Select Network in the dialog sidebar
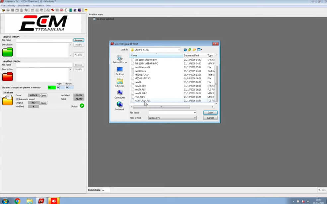327x204 pixels. click(120, 106)
